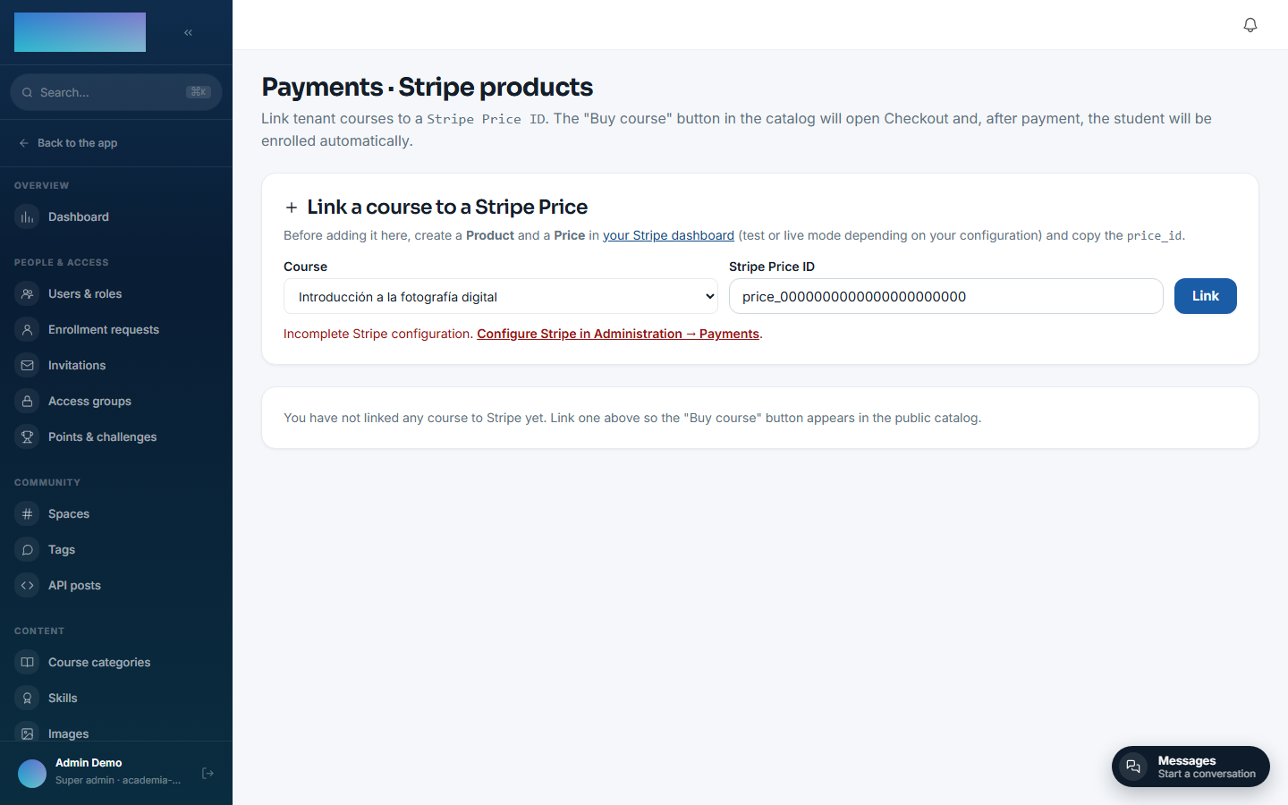Click the Tags speech bubble icon

(28, 550)
